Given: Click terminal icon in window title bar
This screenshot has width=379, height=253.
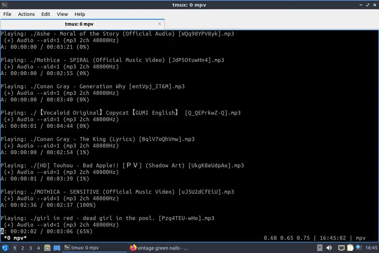Looking at the screenshot, I should coord(5,5).
